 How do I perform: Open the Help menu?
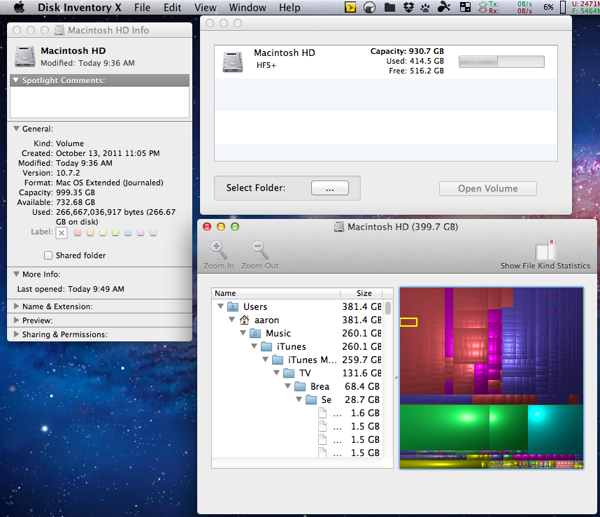(290, 7)
